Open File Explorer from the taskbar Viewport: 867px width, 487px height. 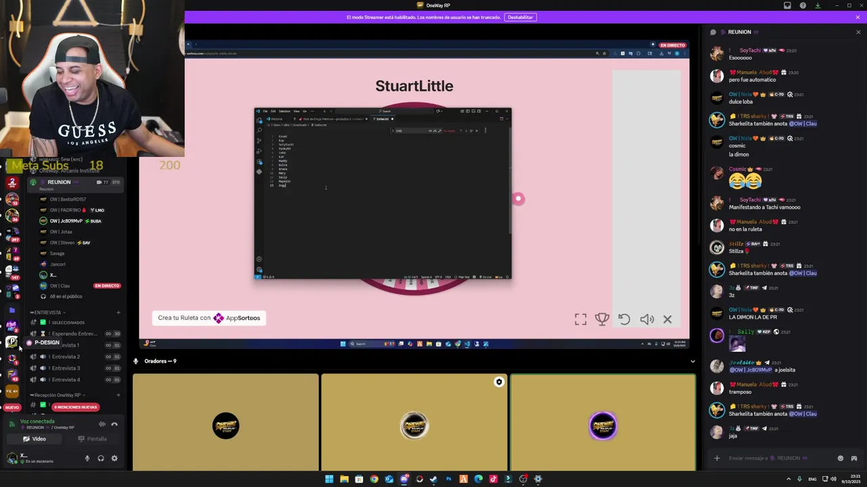coord(344,479)
